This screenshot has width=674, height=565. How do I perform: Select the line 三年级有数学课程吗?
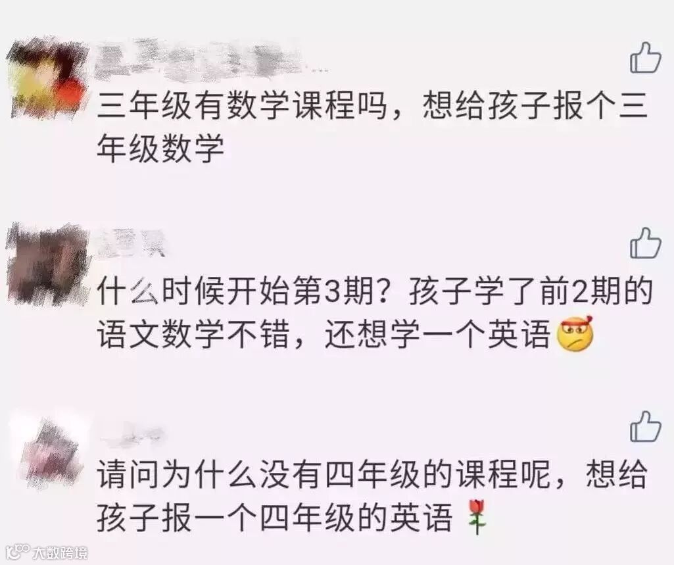tap(241, 107)
